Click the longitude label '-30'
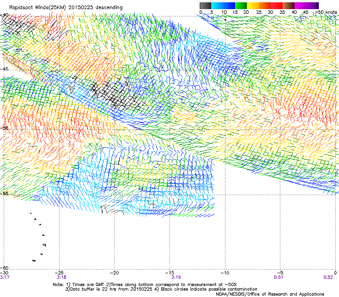 (4, 273)
